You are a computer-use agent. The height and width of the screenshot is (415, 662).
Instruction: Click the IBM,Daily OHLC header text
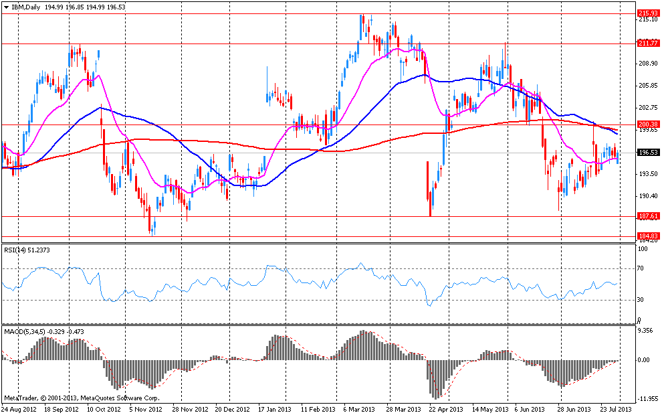(68, 7)
